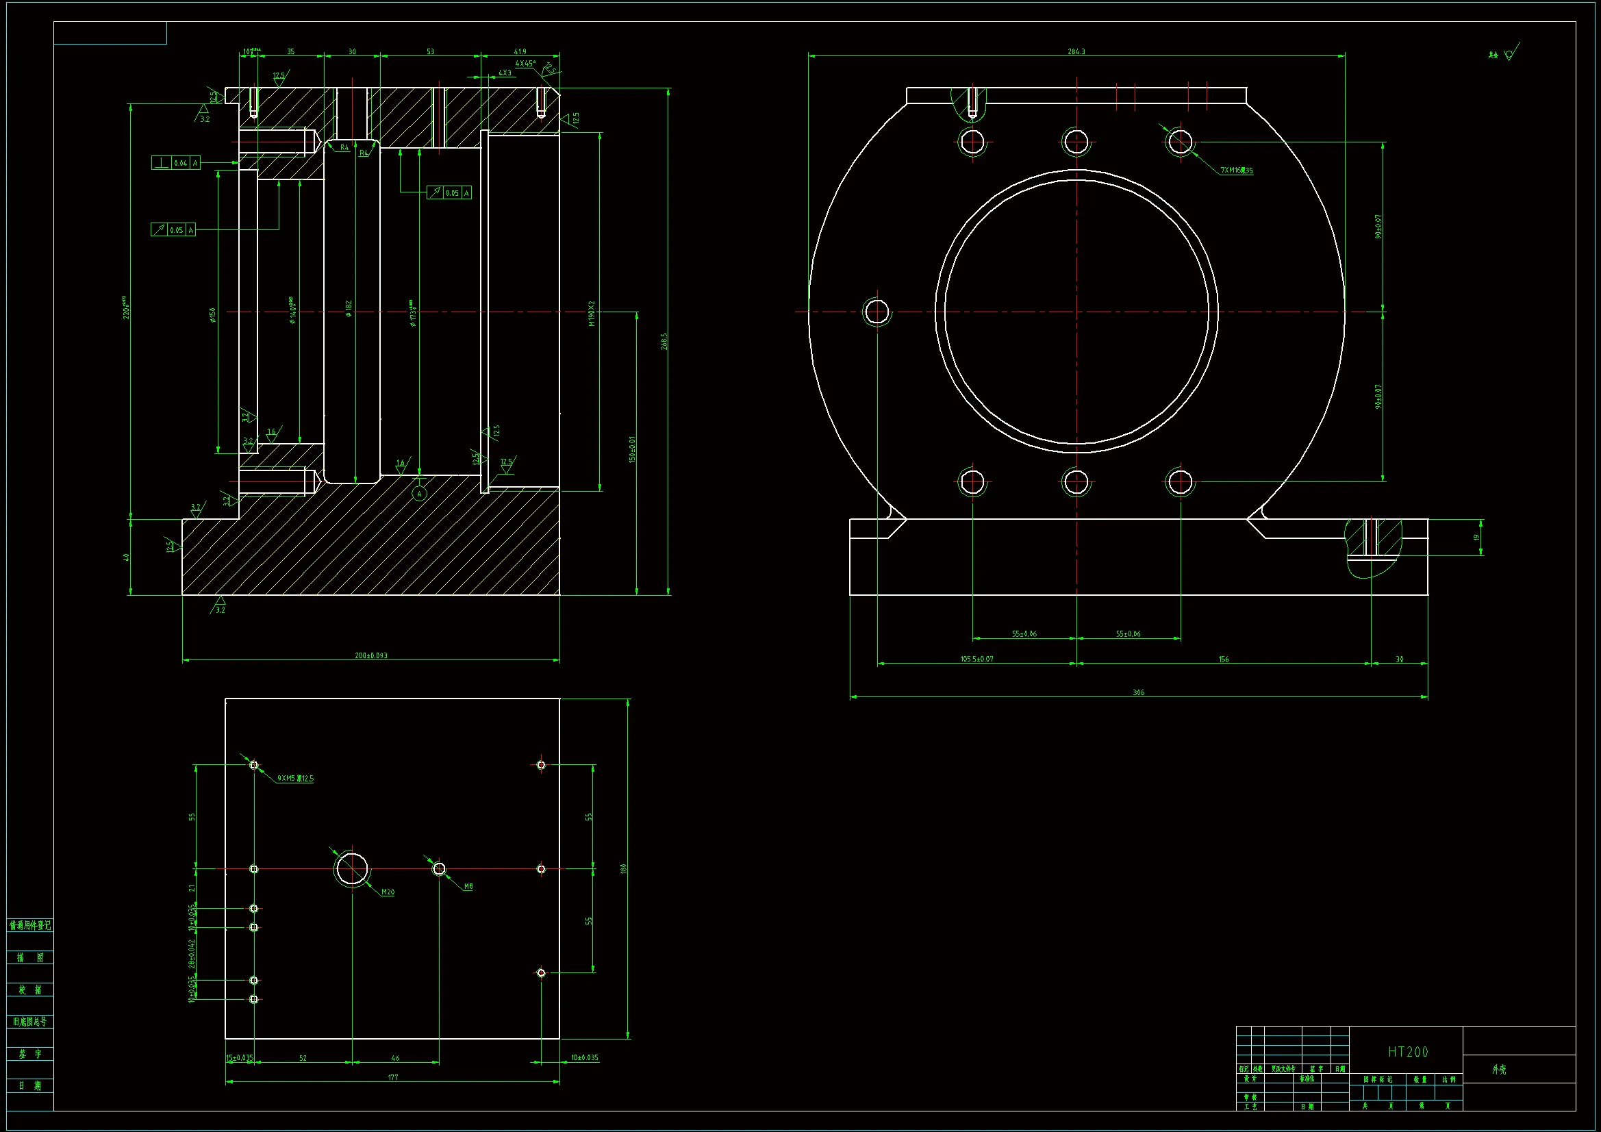Click the 268.5 overall height dimension
1601x1132 pixels.
pyautogui.click(x=664, y=341)
